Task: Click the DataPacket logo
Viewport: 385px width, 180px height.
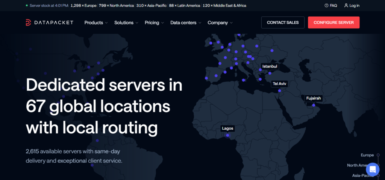Action: pyautogui.click(x=49, y=22)
